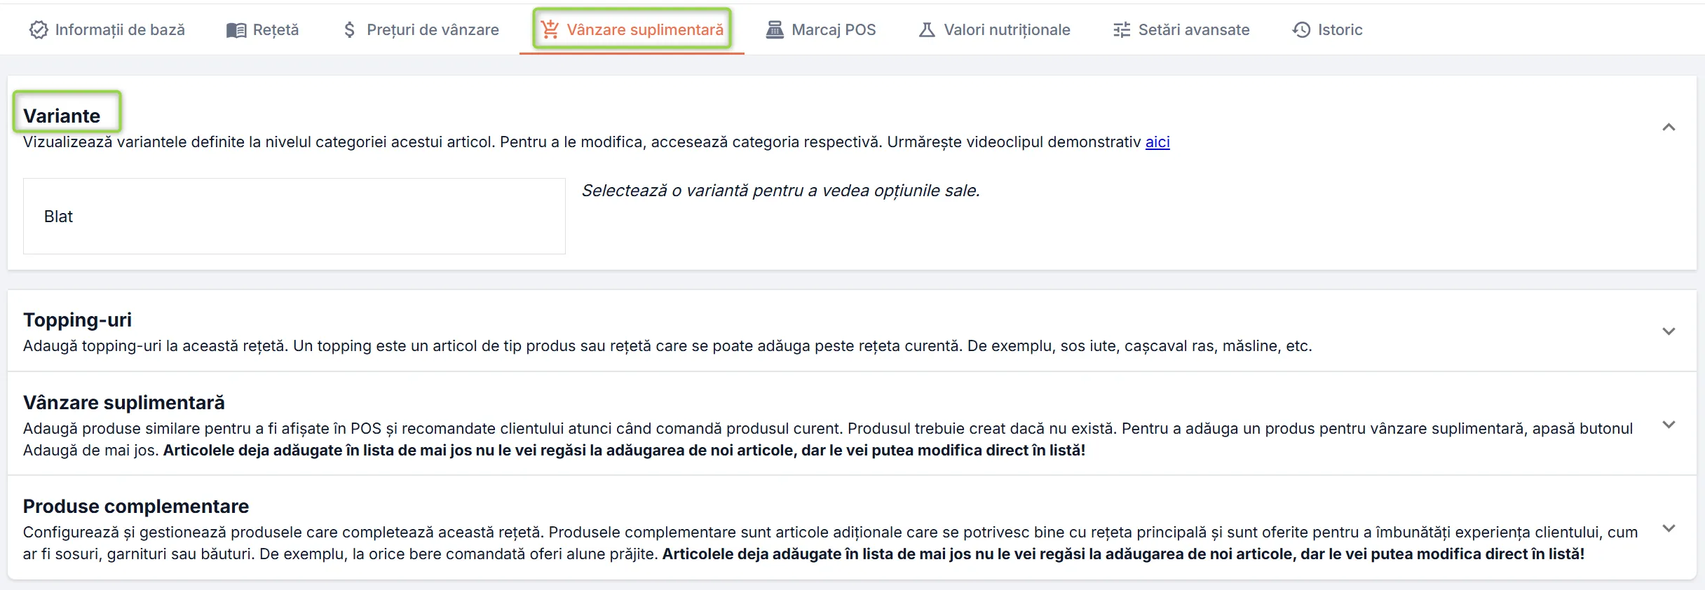
Task: Click the clock history icon beside Istoric
Action: tap(1301, 29)
